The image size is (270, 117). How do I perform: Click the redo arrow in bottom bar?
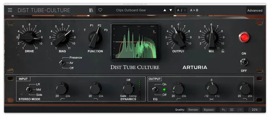click(x=240, y=110)
